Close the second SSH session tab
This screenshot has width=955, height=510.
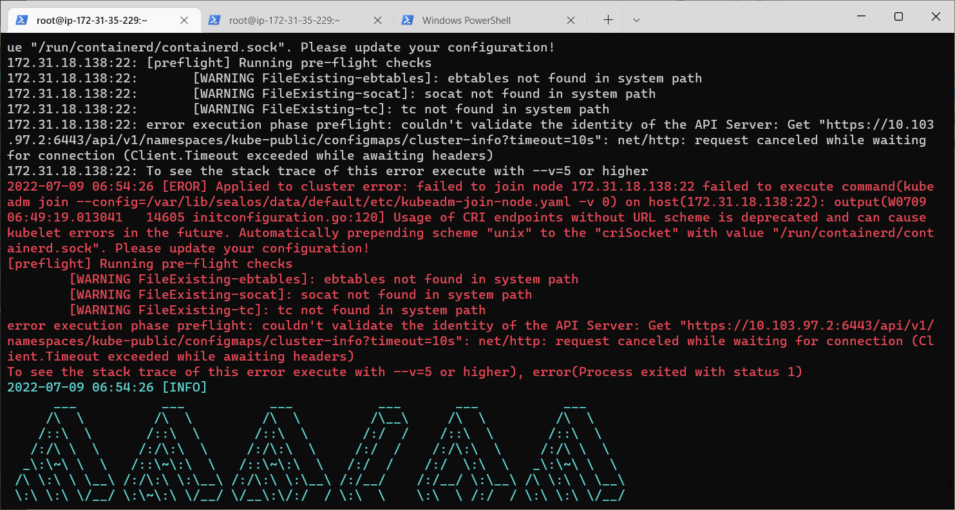[x=377, y=20]
